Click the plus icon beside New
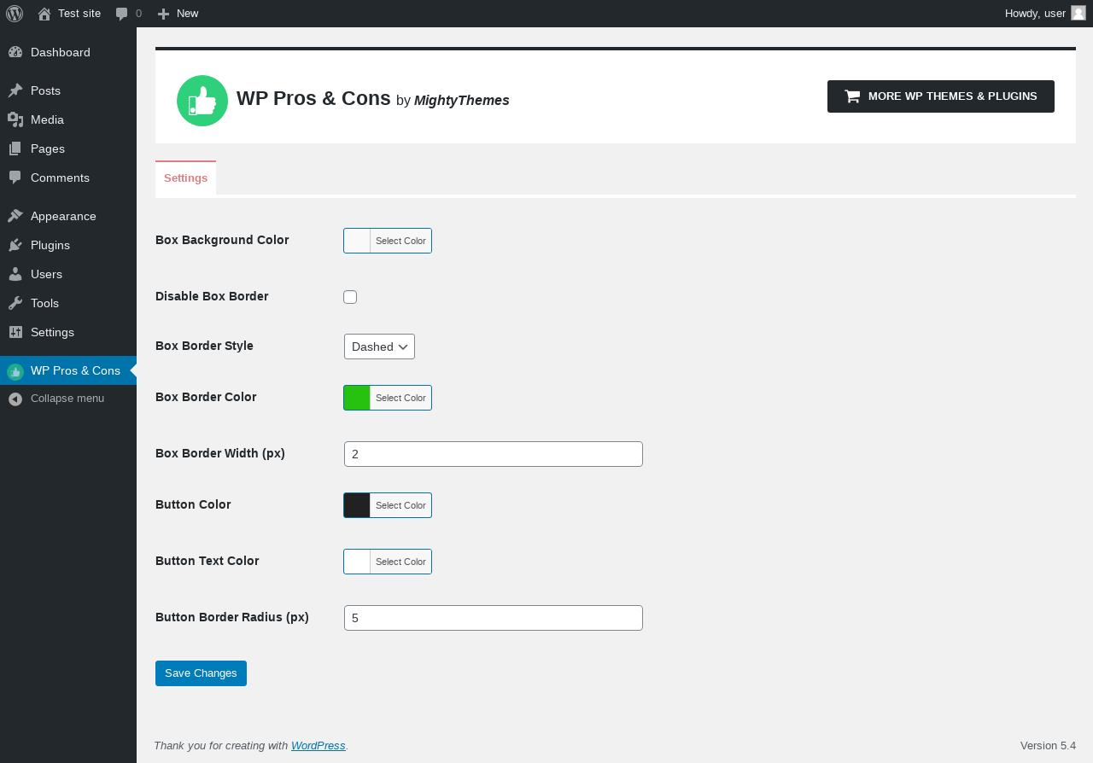 coord(164,14)
